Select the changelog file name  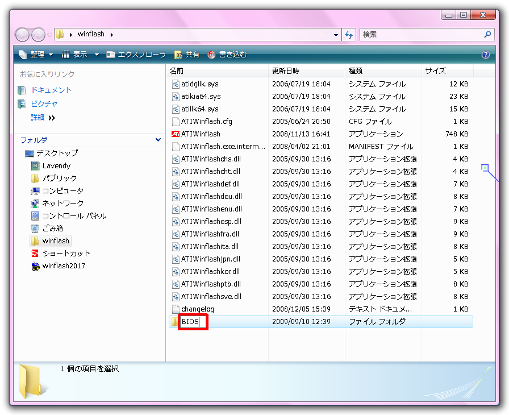pos(197,309)
